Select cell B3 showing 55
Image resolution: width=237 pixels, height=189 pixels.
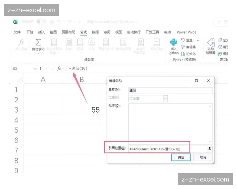(x=82, y=110)
